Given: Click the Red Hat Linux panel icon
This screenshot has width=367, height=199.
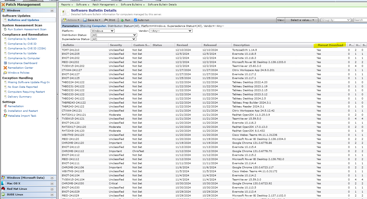Looking at the screenshot, I should coord(3,189).
